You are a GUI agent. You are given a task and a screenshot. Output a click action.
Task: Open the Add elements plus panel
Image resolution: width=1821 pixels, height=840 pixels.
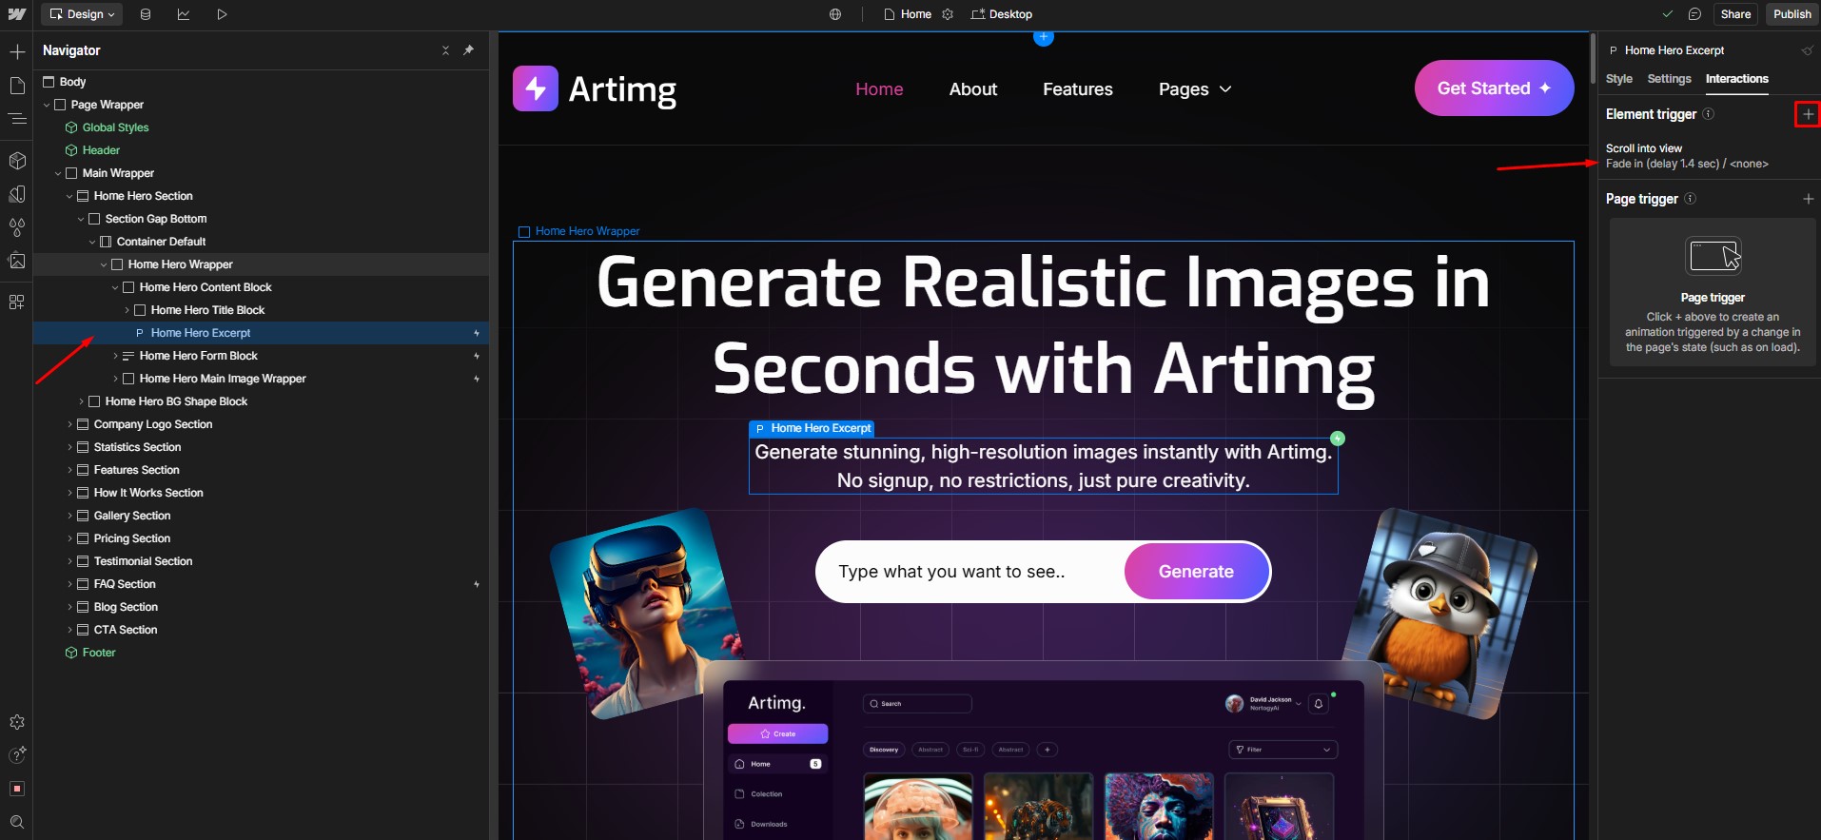17,51
